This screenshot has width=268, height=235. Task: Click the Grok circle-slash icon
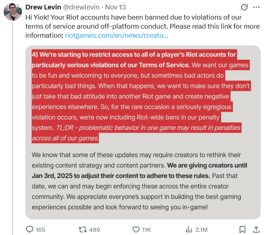(x=244, y=8)
